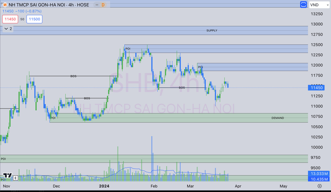331x192 pixels.
Task: Click the bold 2024 time axis label
Action: click(x=104, y=186)
